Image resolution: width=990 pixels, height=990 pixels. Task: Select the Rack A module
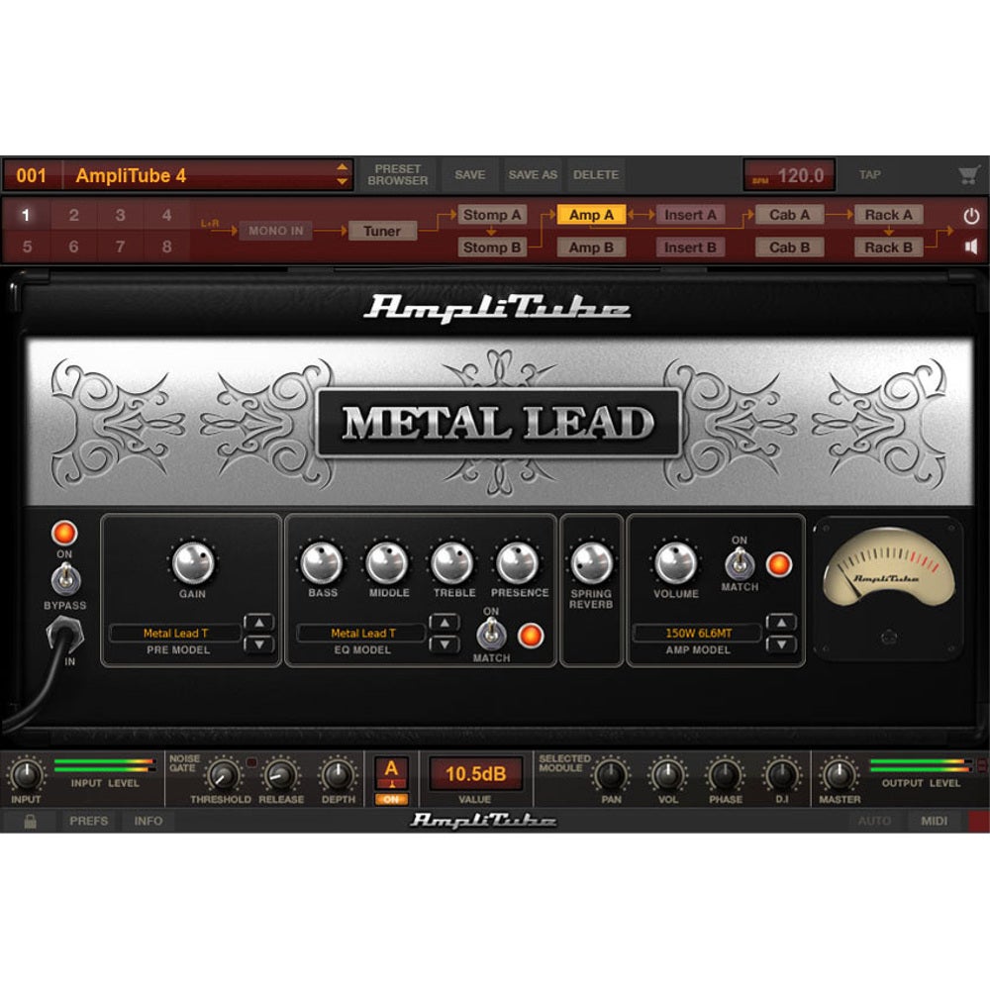(x=888, y=215)
